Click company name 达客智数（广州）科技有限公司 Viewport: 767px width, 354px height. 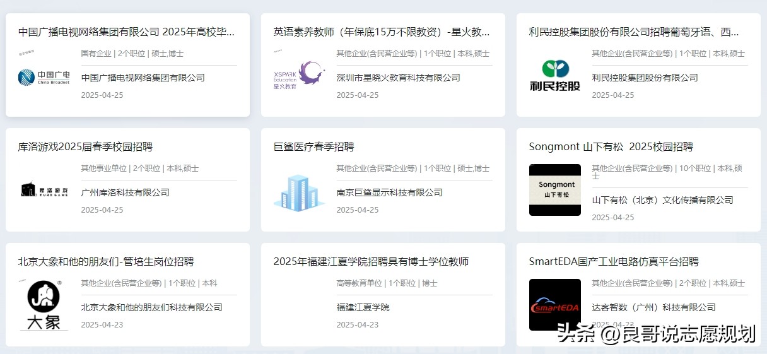pyautogui.click(x=653, y=307)
